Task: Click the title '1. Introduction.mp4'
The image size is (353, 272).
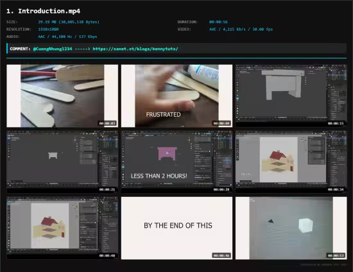Action: click(x=43, y=11)
